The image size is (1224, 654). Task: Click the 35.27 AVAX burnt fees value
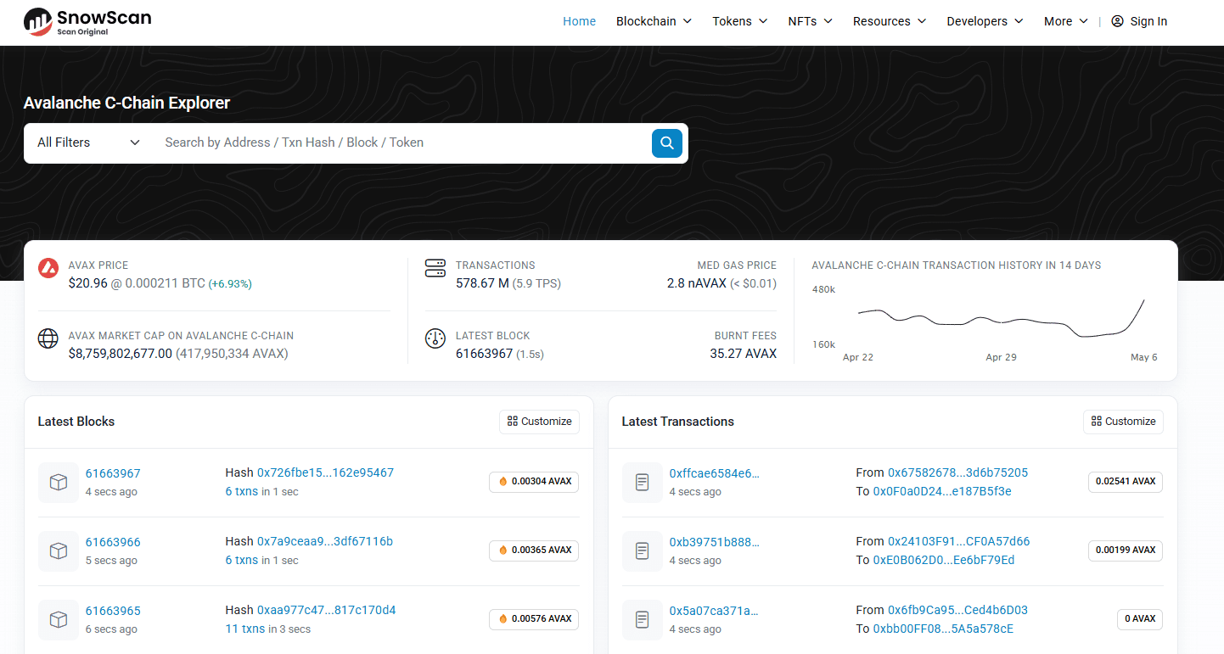tap(744, 354)
